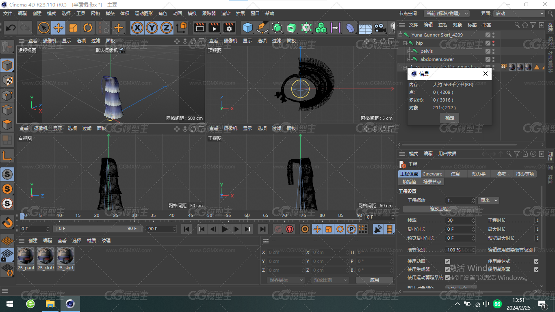Activate the Move tool in top toolbar

coord(59,28)
